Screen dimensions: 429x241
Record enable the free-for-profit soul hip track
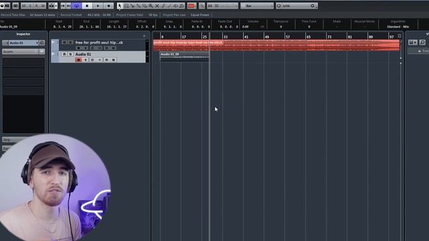[78, 48]
